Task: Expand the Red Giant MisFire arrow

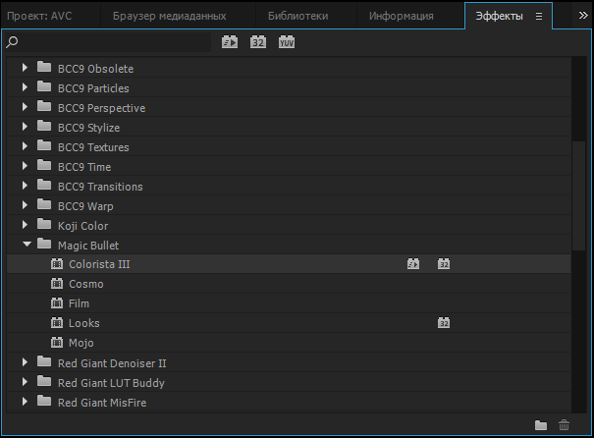Action: click(x=25, y=402)
